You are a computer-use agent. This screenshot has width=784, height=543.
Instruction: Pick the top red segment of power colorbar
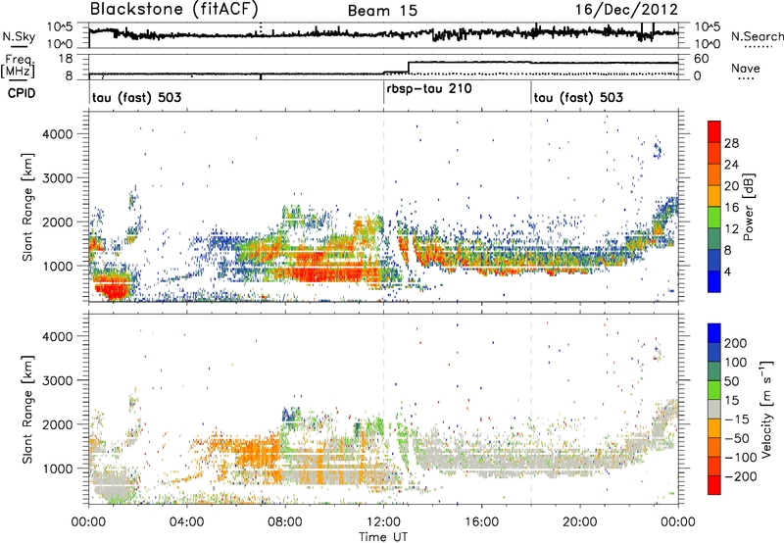pyautogui.click(x=714, y=131)
